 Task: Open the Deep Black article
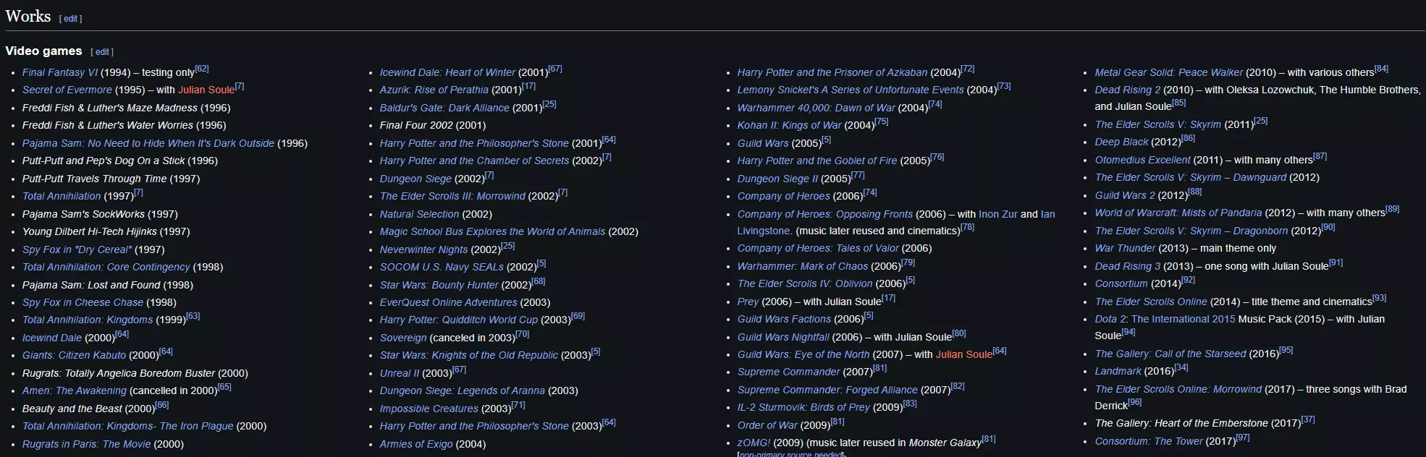(1121, 142)
